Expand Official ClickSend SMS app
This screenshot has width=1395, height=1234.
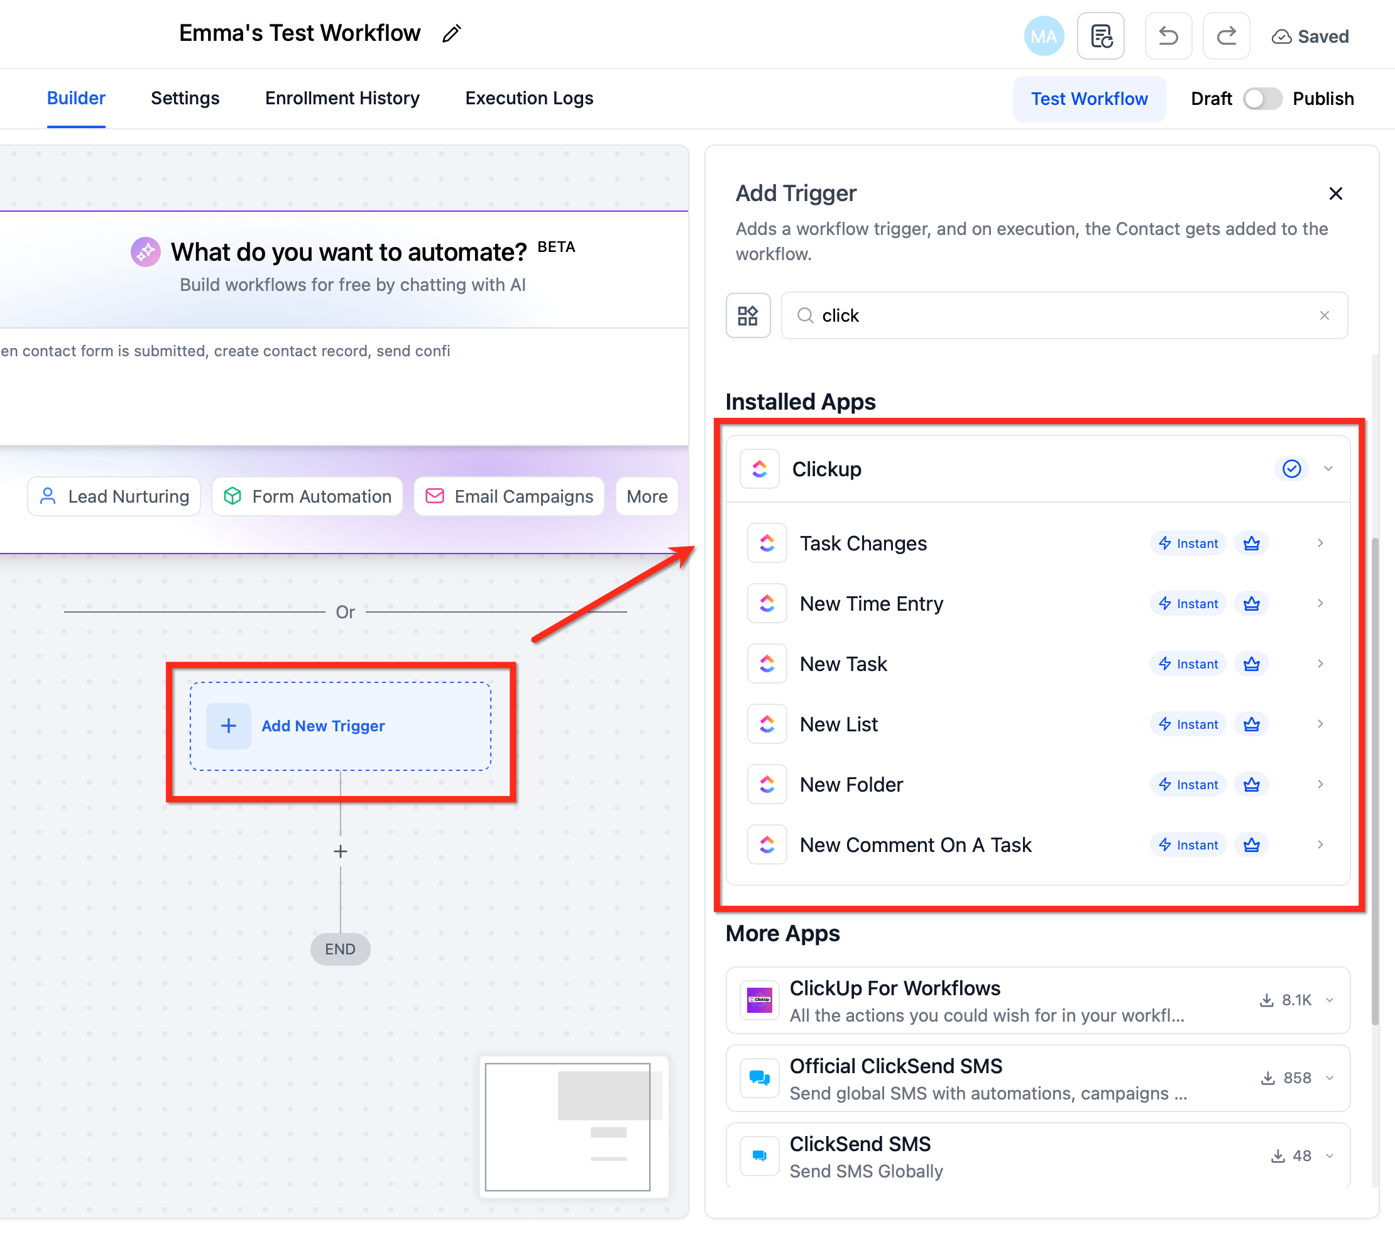[x=1330, y=1078]
